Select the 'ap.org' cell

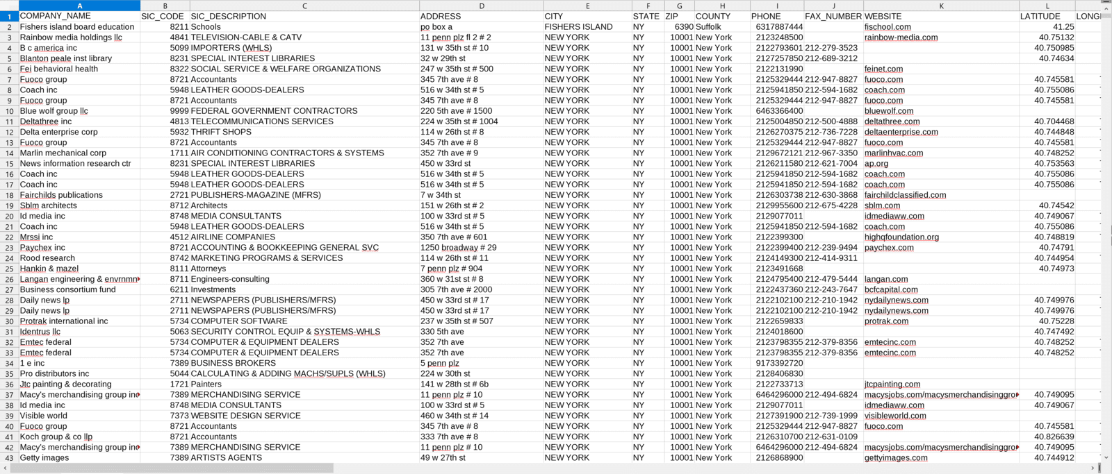tap(942, 164)
